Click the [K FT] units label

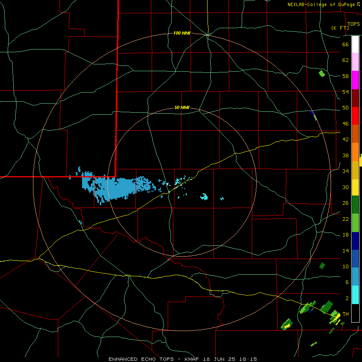(340, 28)
